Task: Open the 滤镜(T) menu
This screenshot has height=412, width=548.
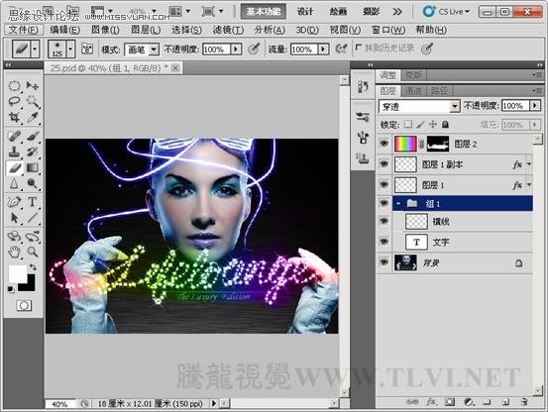Action: (228, 30)
